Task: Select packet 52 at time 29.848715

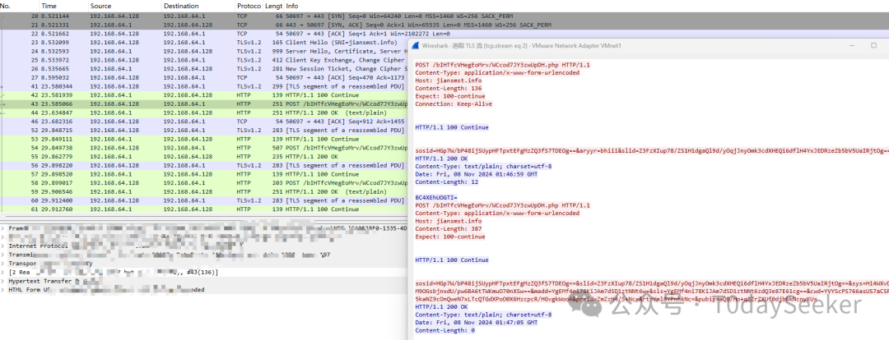Action: pos(204,130)
